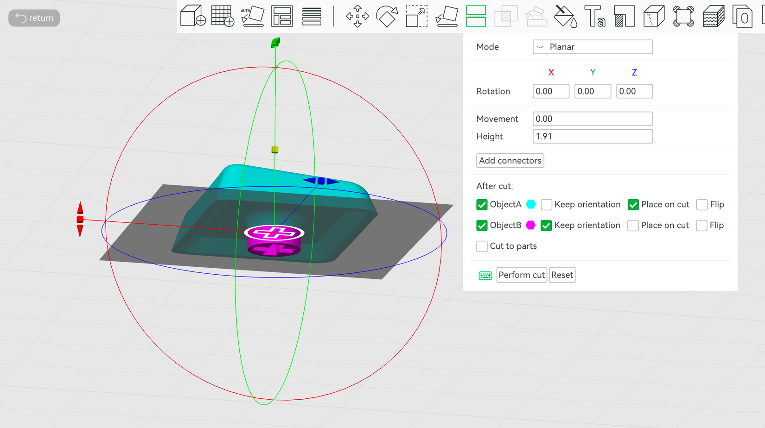Screen dimensions: 765x428
Task: Disable Keep orientation for ObjectB
Action: 546,226
